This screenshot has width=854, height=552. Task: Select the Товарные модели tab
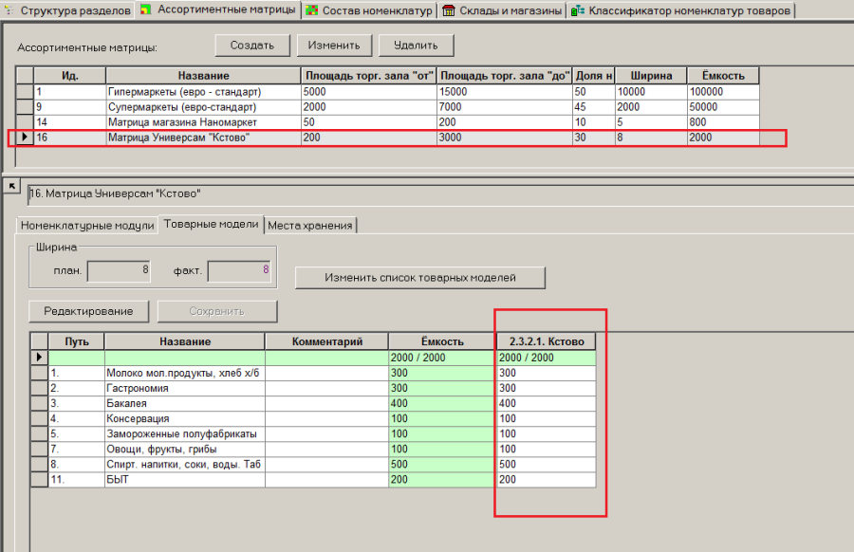pyautogui.click(x=211, y=224)
